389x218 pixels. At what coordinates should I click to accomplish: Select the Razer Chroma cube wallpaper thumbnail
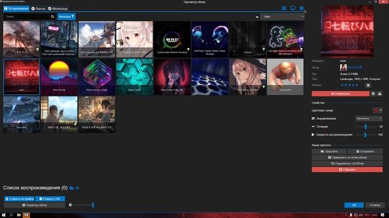[x=97, y=77]
